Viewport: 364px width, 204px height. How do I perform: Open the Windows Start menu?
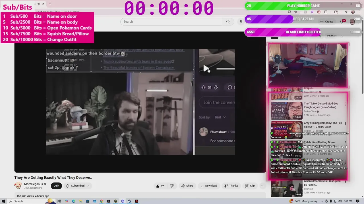(x=3, y=201)
